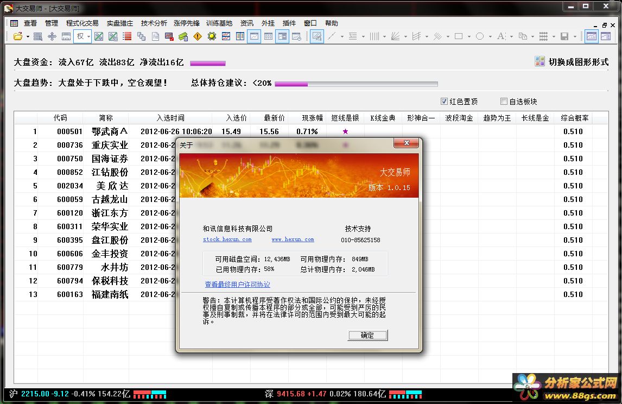
Task: Click the table columns grid icon
Action: point(240,36)
